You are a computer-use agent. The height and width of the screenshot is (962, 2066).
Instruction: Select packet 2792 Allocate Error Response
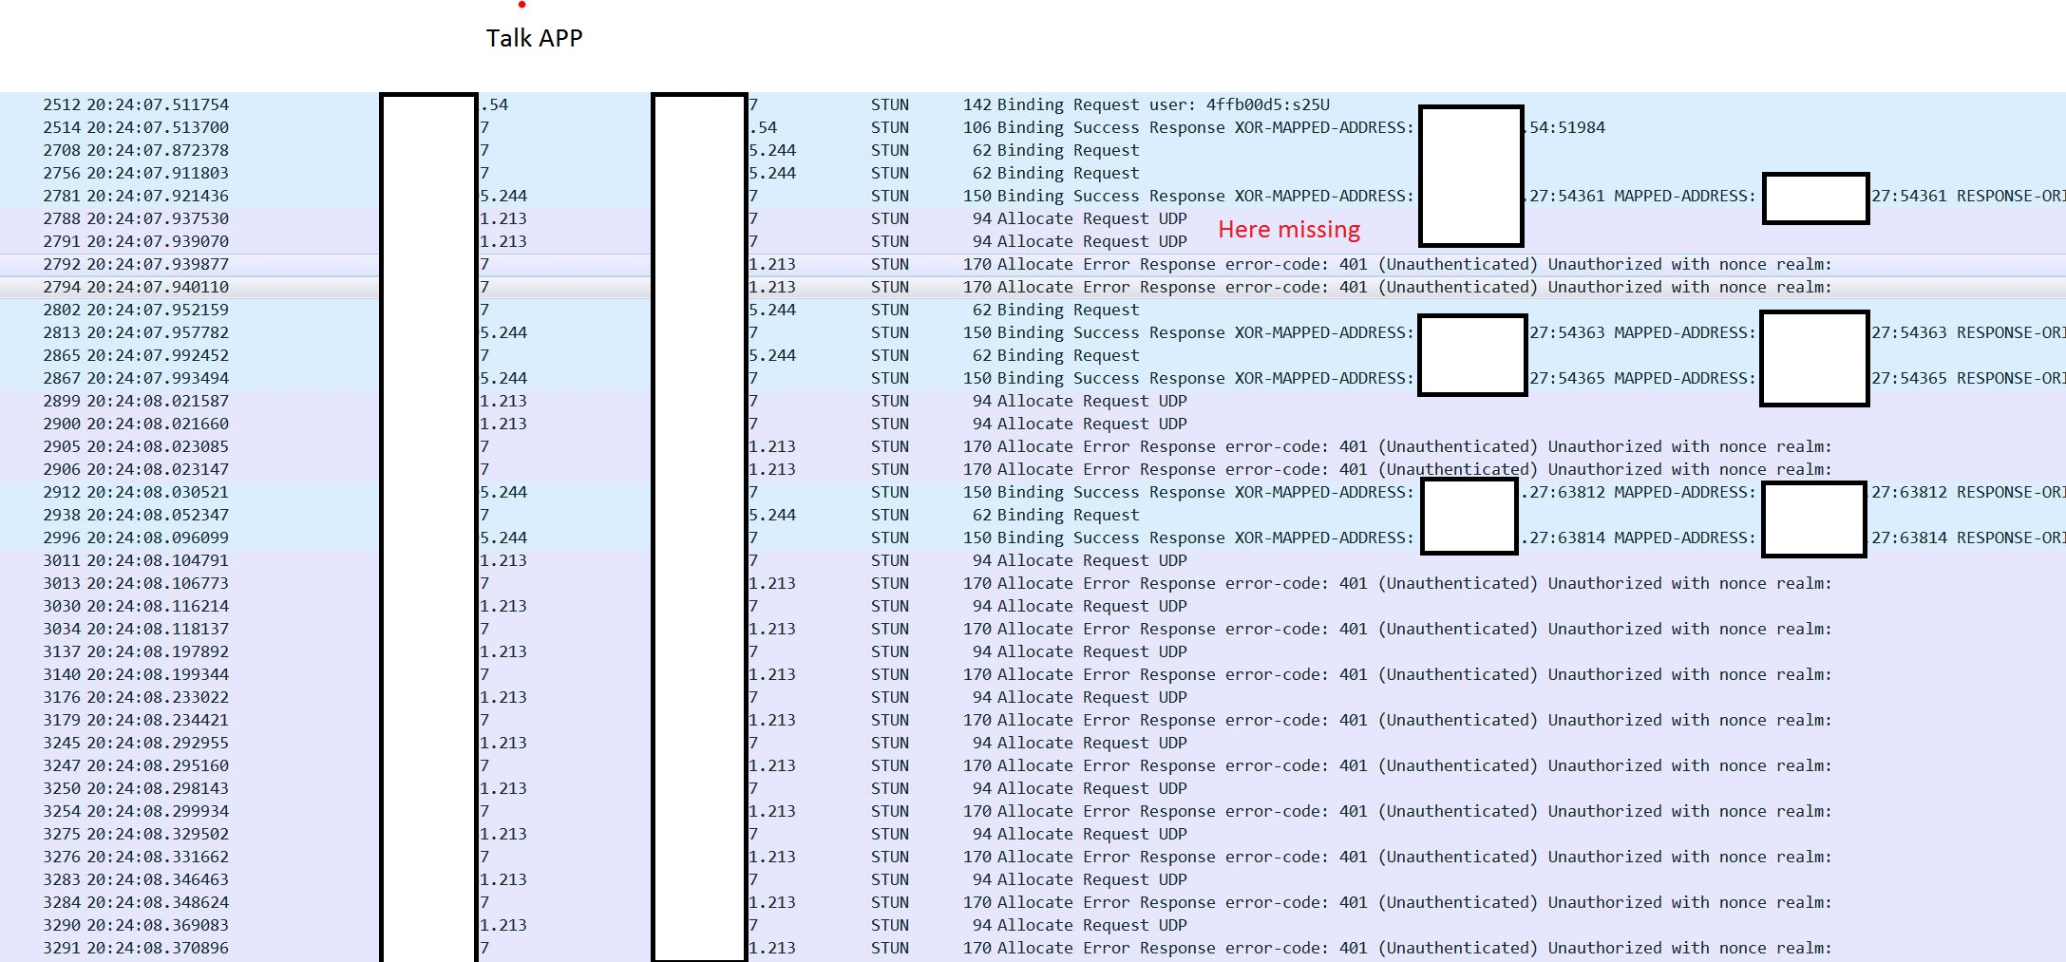(x=1033, y=264)
